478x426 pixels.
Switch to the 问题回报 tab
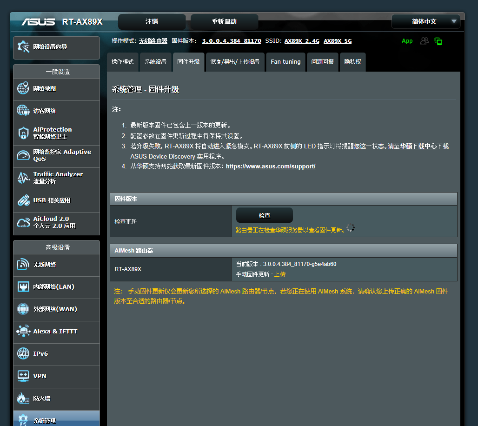pos(323,62)
